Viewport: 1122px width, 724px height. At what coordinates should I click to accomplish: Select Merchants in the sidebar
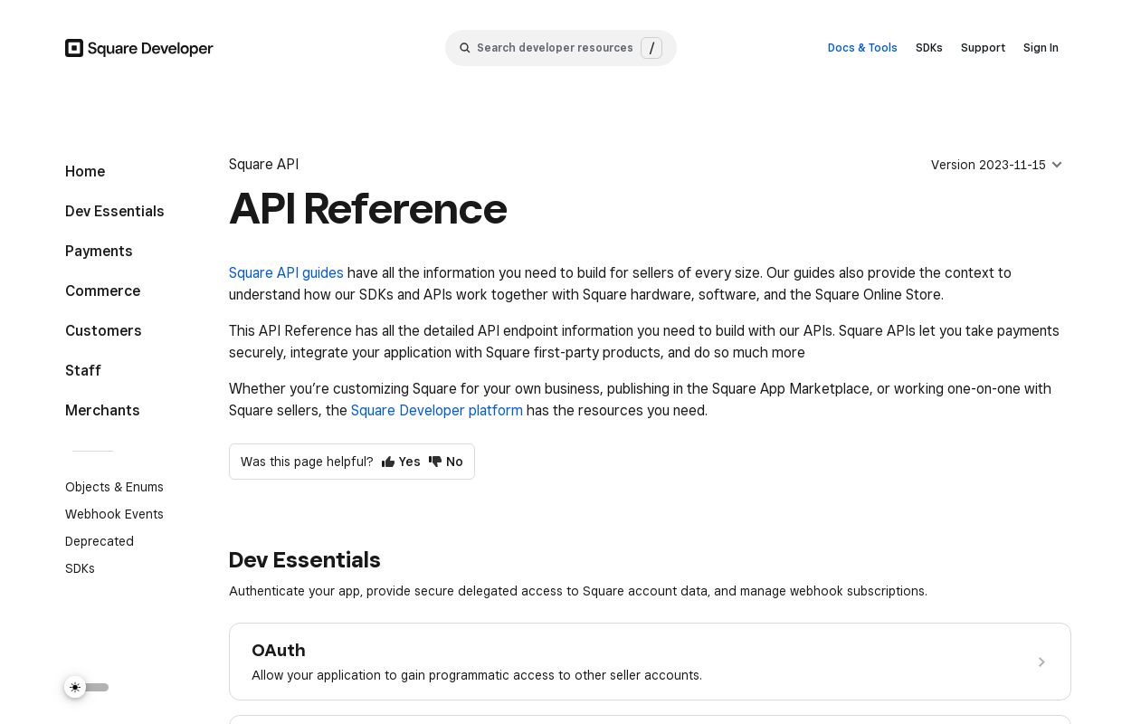[x=102, y=411]
